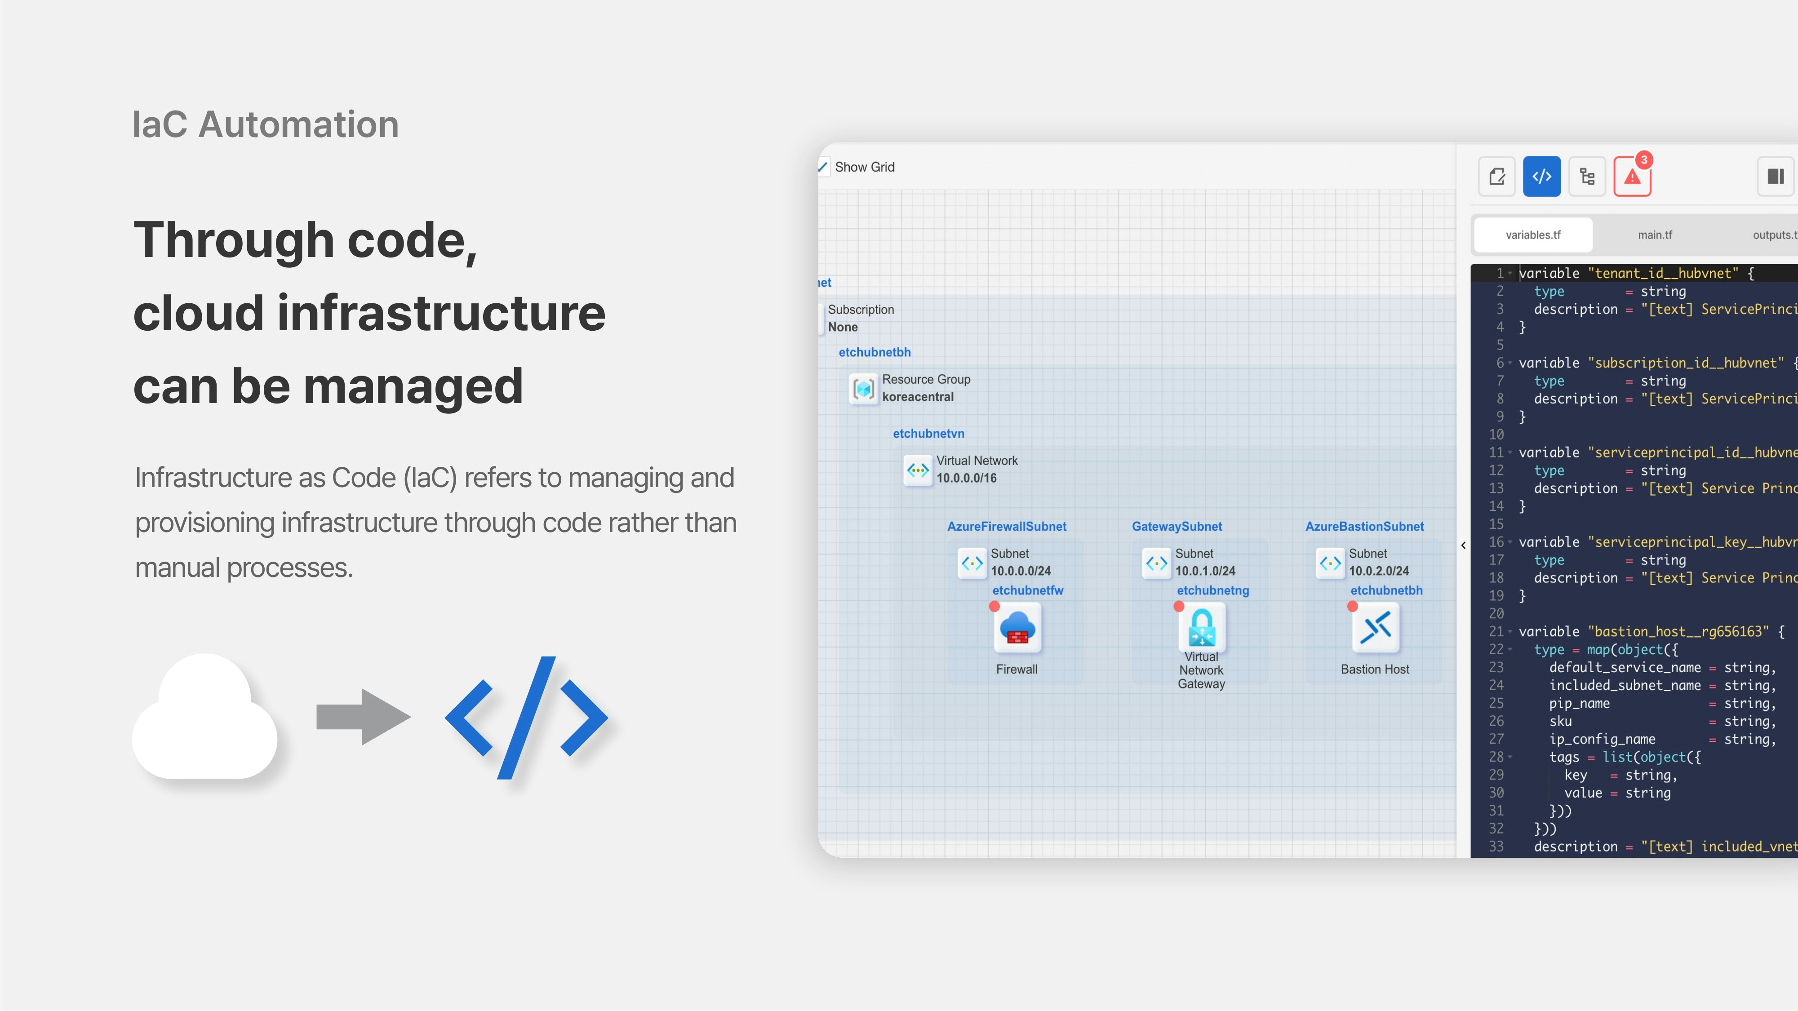Image resolution: width=1798 pixels, height=1011 pixels.
Task: Open the edit diagram toolbar icon
Action: pyautogui.click(x=1496, y=177)
